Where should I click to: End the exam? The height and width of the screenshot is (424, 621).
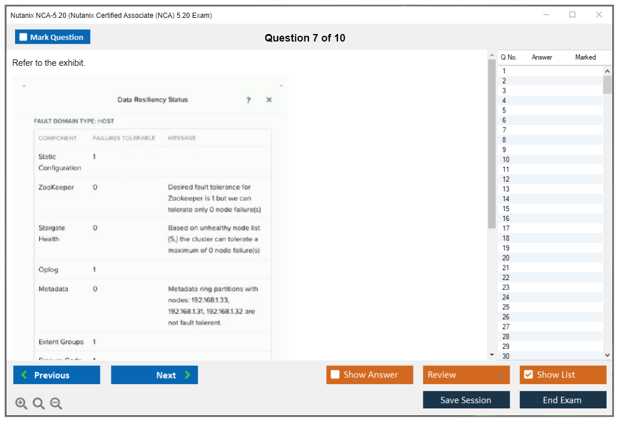tap(562, 400)
